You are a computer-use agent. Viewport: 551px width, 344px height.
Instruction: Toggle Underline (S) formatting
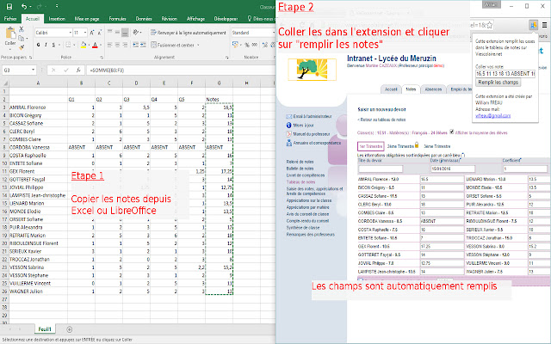pyautogui.click(x=53, y=45)
